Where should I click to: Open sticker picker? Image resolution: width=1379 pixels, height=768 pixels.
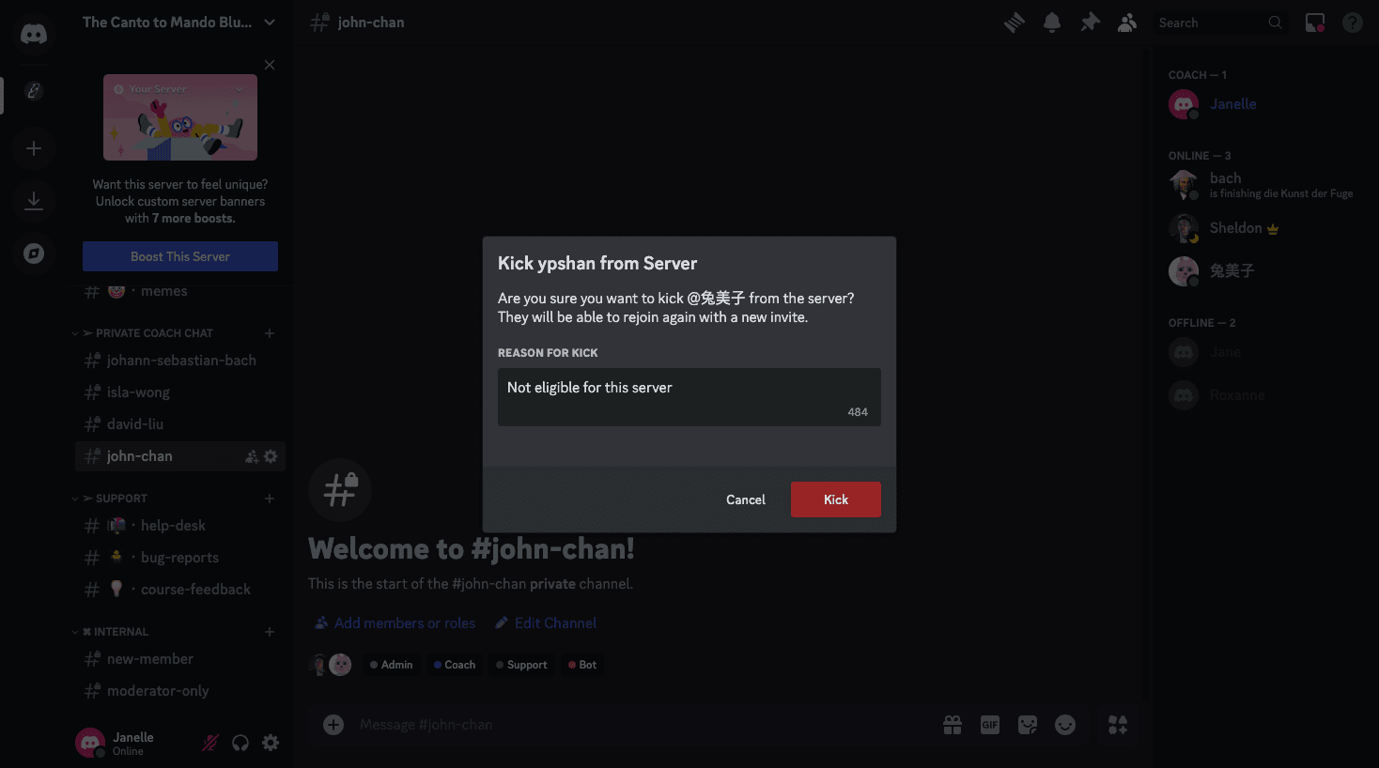coord(1028,725)
